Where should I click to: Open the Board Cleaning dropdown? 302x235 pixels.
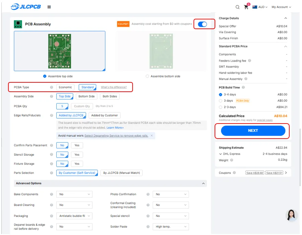tap(74, 205)
